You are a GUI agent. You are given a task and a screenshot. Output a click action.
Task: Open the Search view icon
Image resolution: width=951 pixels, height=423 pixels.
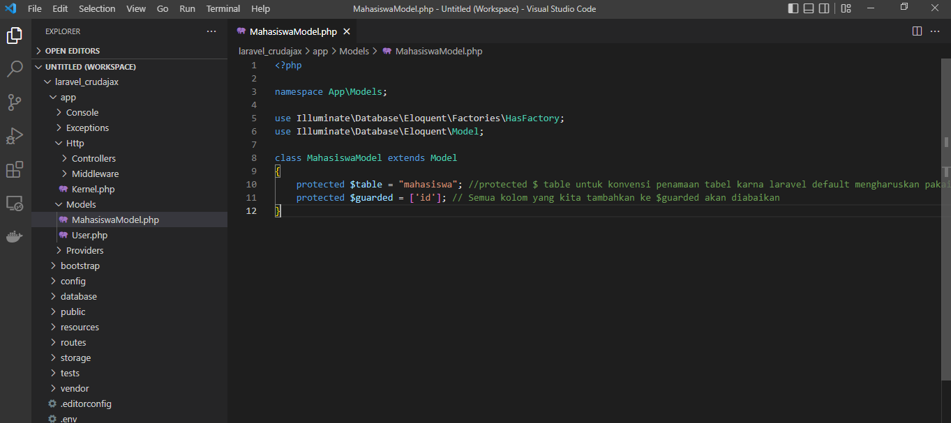14,69
